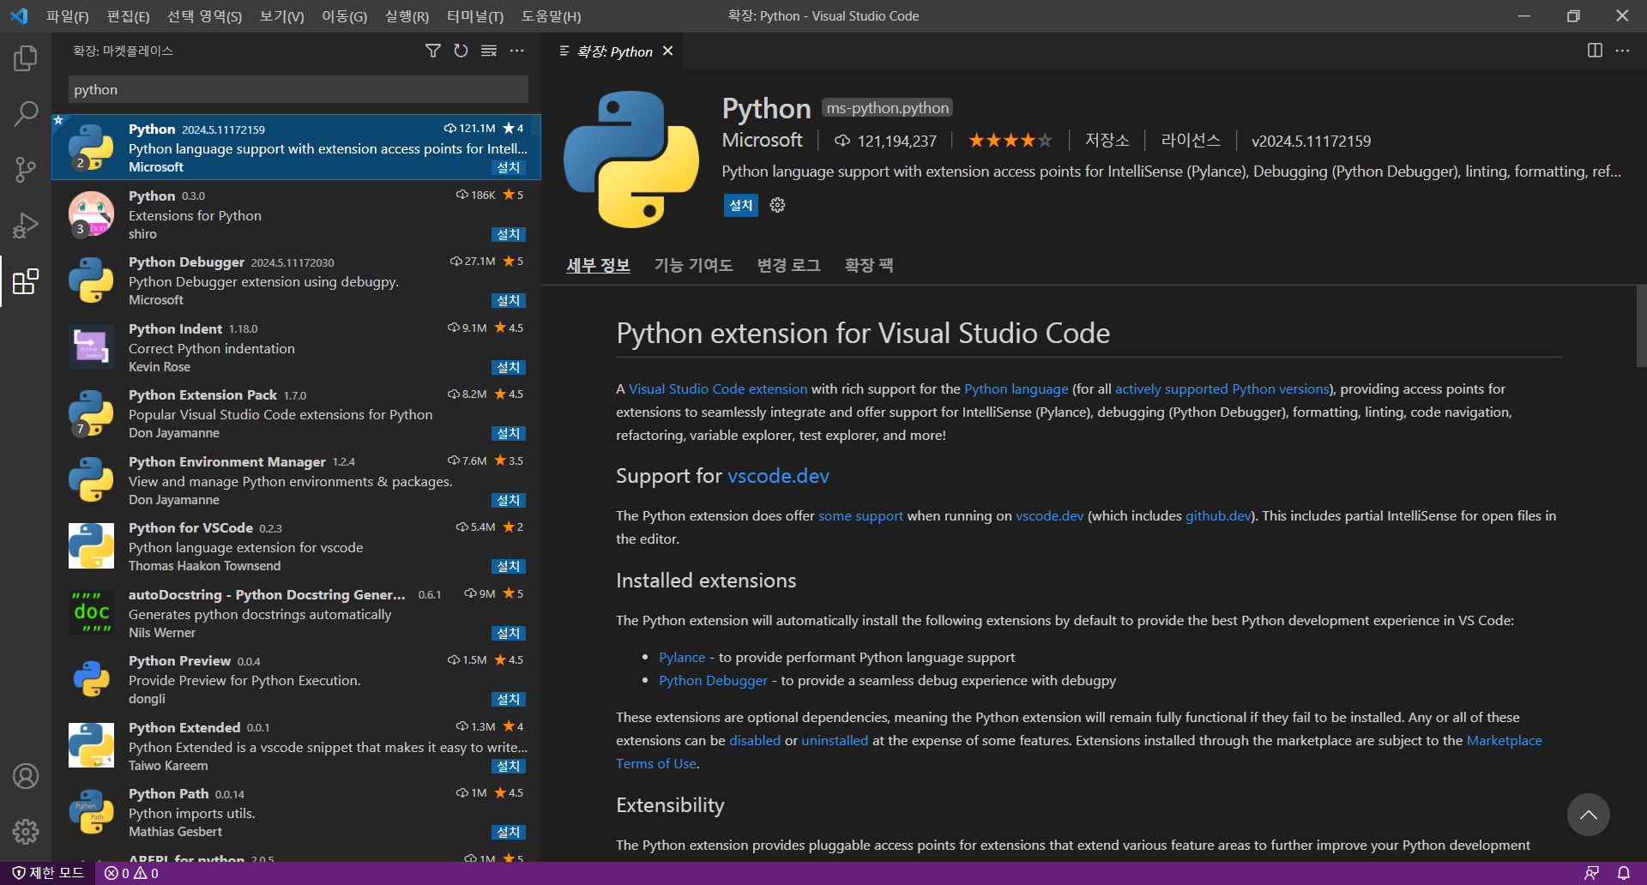Open the 터미널 (Terminal) menu
The image size is (1647, 885).
474,16
